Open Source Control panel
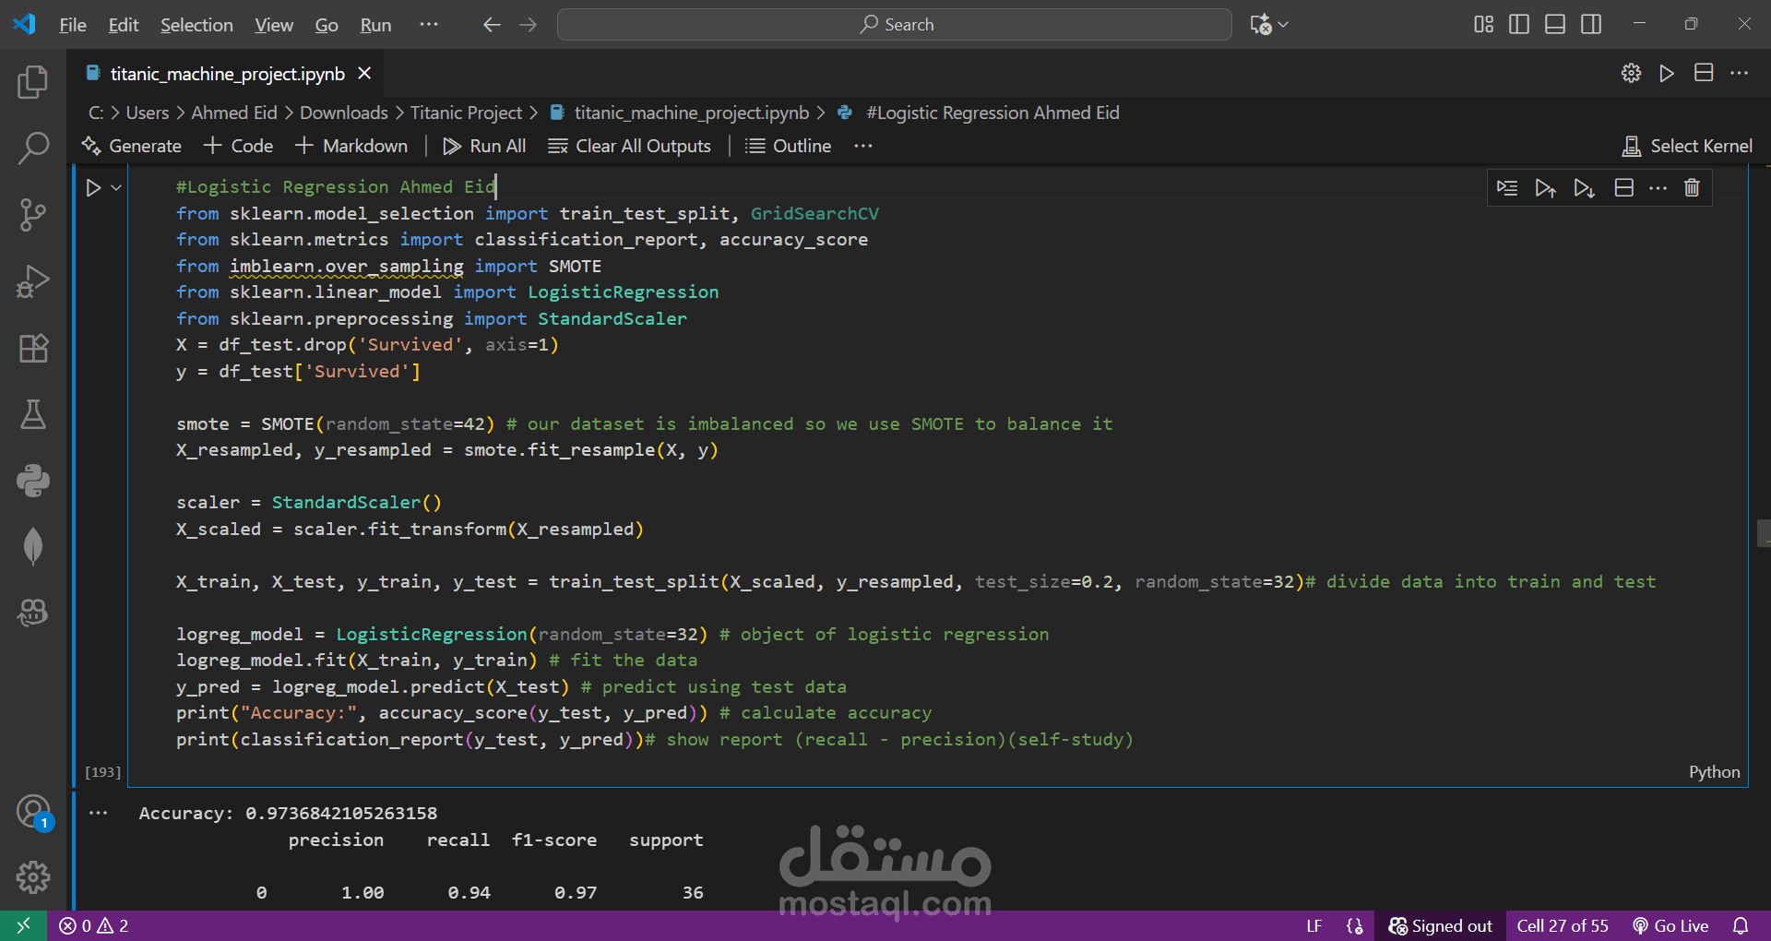Image resolution: width=1771 pixels, height=941 pixels. pos(33,215)
